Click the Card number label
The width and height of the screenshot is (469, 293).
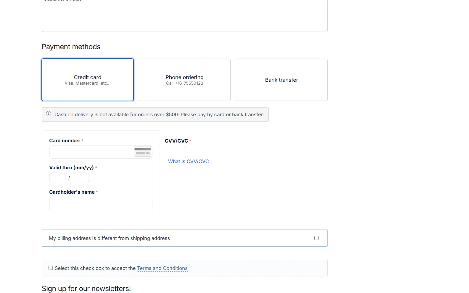(x=64, y=141)
